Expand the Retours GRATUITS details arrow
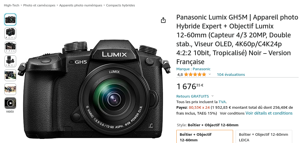302x143 pixels. coord(212,96)
